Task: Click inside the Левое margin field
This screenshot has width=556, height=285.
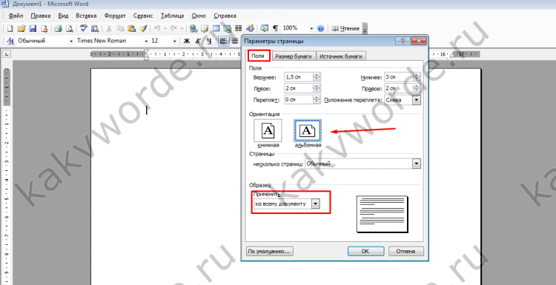Action: click(x=299, y=89)
